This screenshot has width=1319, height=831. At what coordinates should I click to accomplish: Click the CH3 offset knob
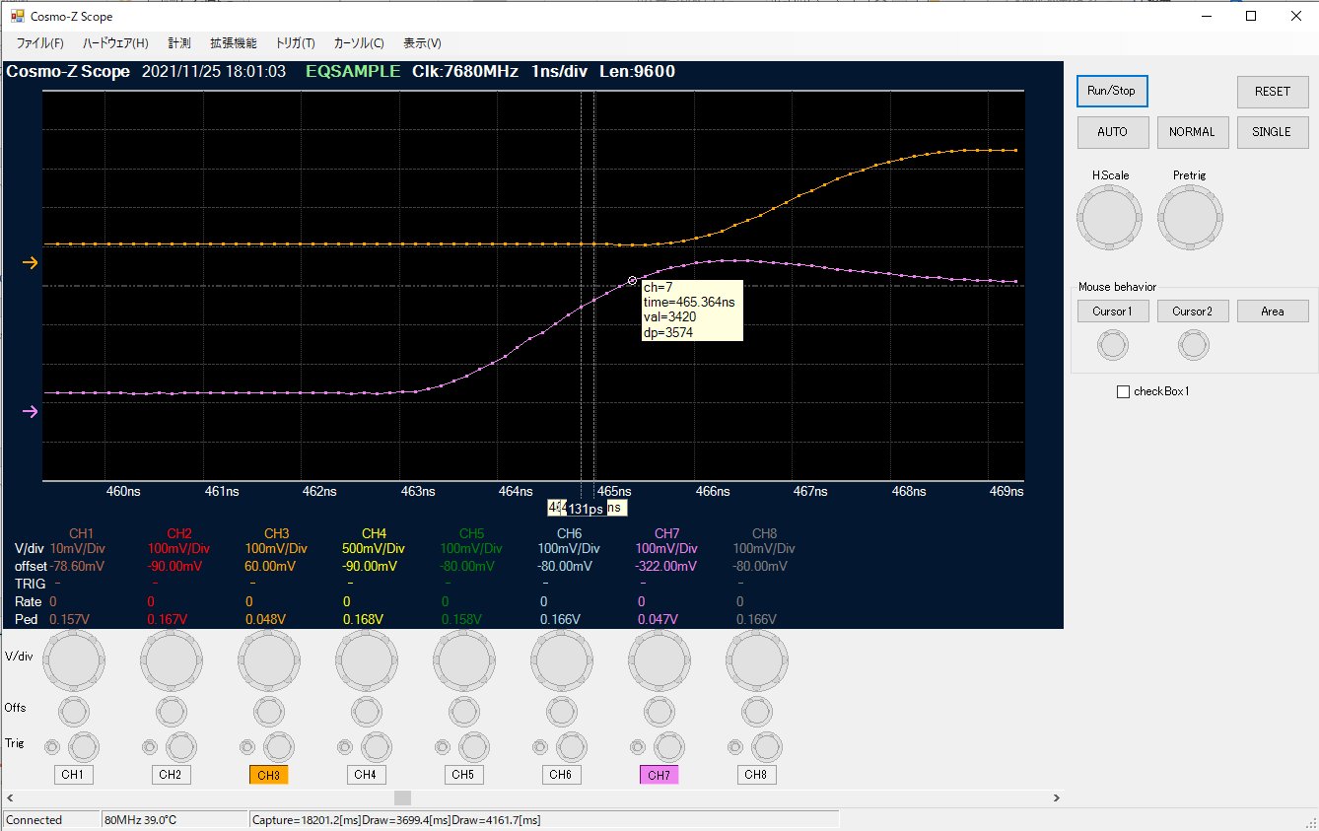tap(268, 711)
